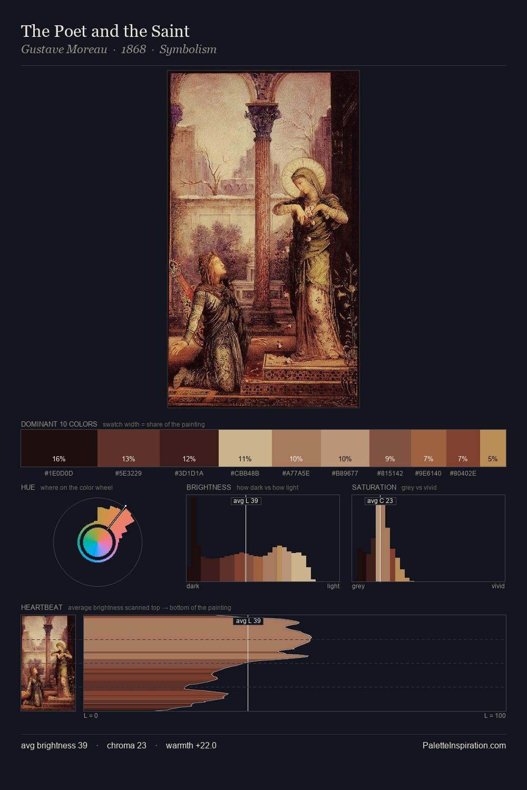Click the hex code label #CBB48B
Screen dimensions: 527x790
(x=245, y=473)
